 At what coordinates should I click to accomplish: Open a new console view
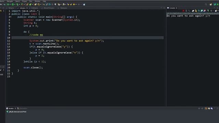tap(216, 11)
